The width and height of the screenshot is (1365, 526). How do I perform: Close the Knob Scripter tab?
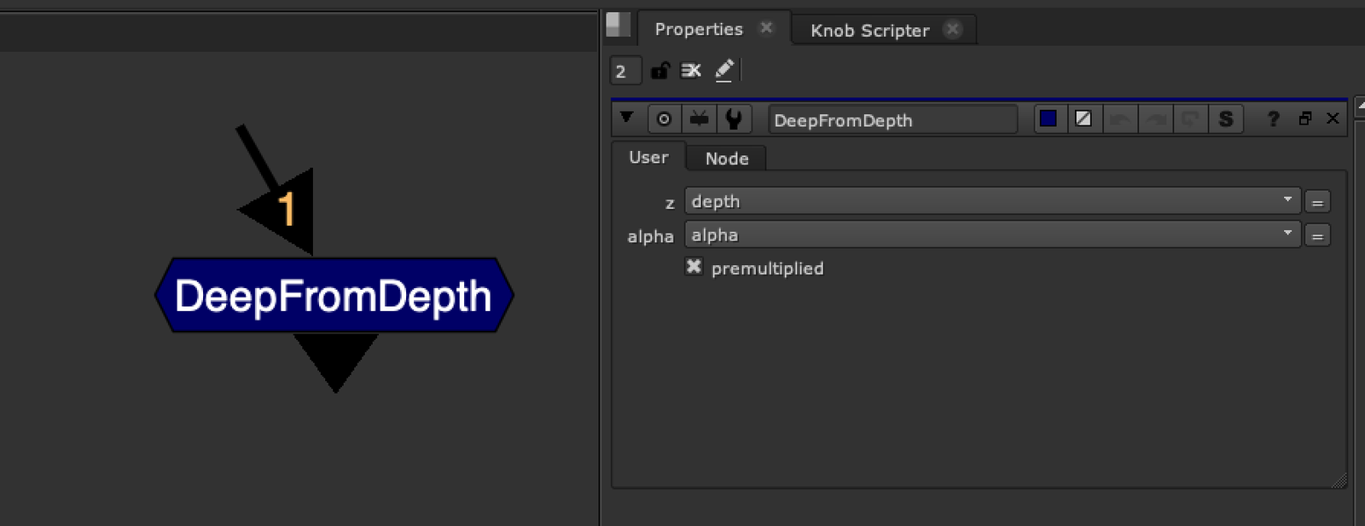click(x=953, y=30)
